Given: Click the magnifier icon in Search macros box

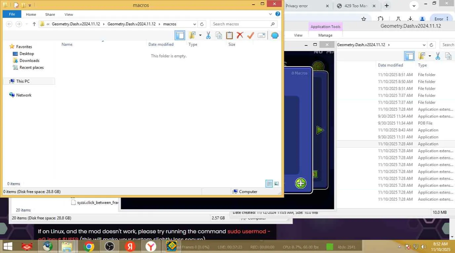Looking at the screenshot, I should [273, 24].
